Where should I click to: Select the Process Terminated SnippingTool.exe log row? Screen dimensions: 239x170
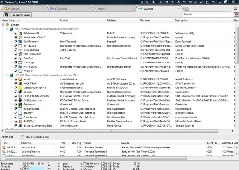pyautogui.click(x=117, y=152)
